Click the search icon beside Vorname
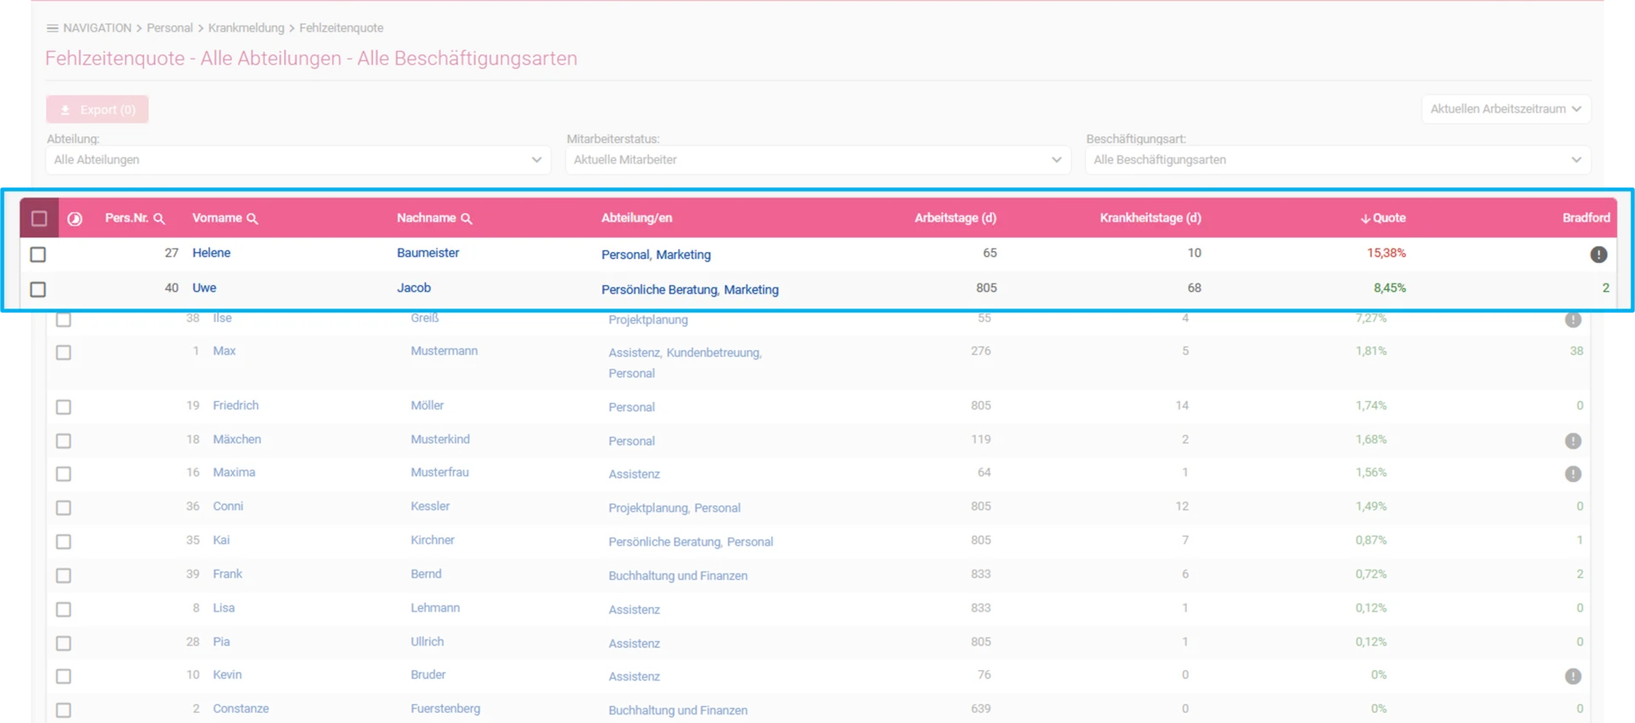Image resolution: width=1635 pixels, height=723 pixels. point(252,219)
